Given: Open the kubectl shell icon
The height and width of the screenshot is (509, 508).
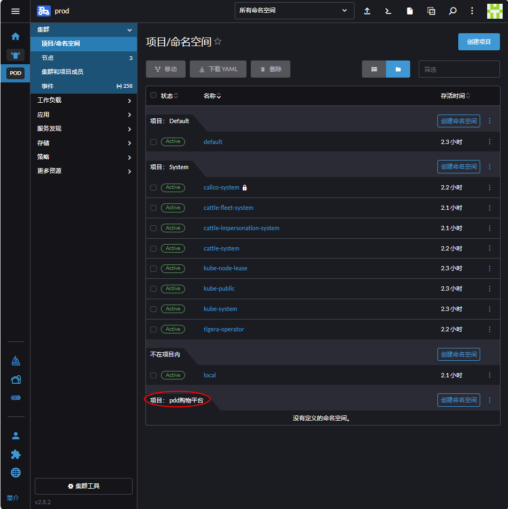Looking at the screenshot, I should 388,11.
